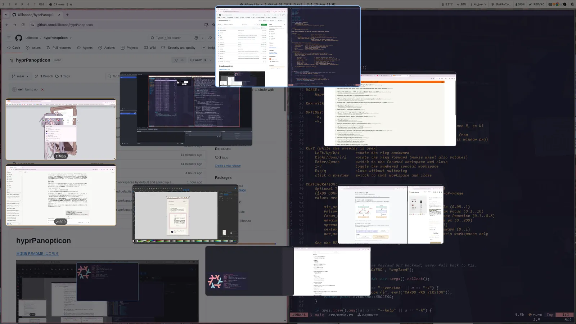
Task: Go forward in Chrome history
Action: click(x=15, y=25)
